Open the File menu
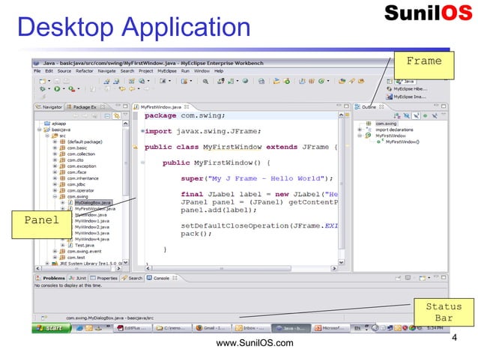Screen dimensions: 478x358 [37, 71]
